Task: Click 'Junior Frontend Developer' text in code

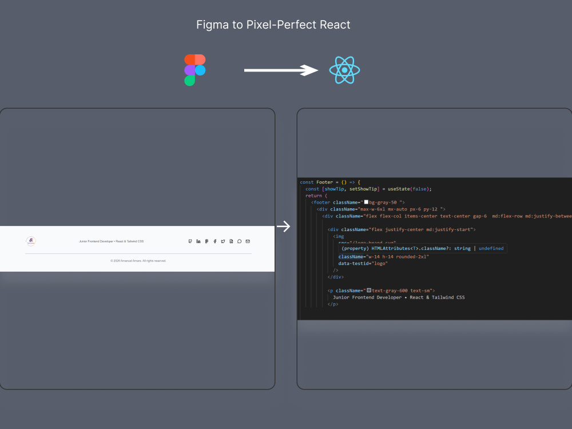Action: pyautogui.click(x=399, y=297)
